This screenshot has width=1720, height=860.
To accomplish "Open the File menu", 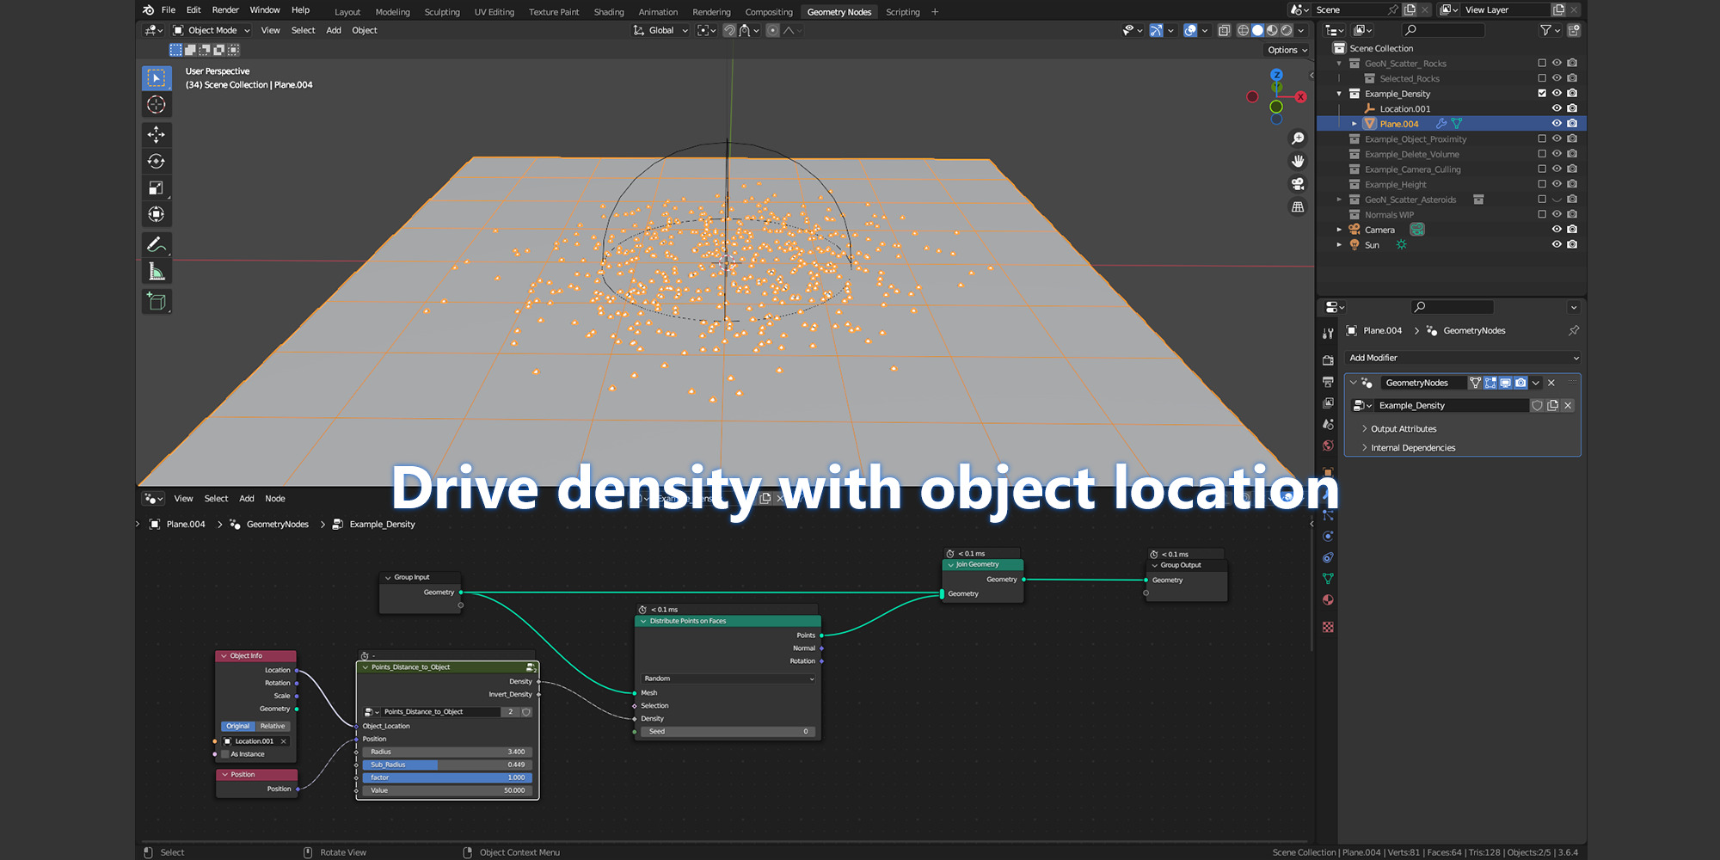I will click(x=169, y=9).
